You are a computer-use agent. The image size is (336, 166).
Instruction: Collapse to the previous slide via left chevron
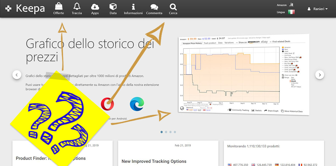tap(17, 75)
